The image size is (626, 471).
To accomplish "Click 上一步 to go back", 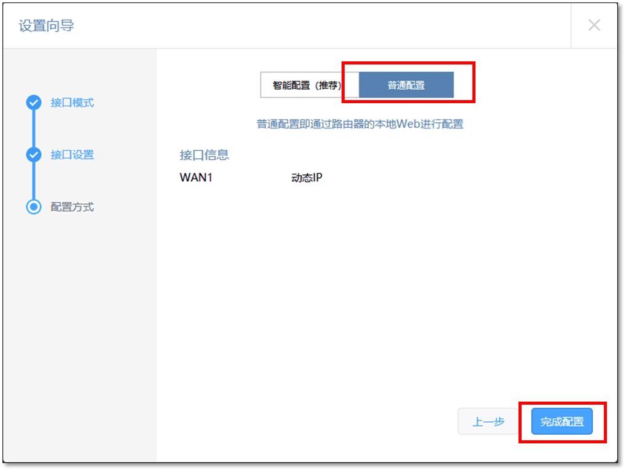I will [487, 421].
